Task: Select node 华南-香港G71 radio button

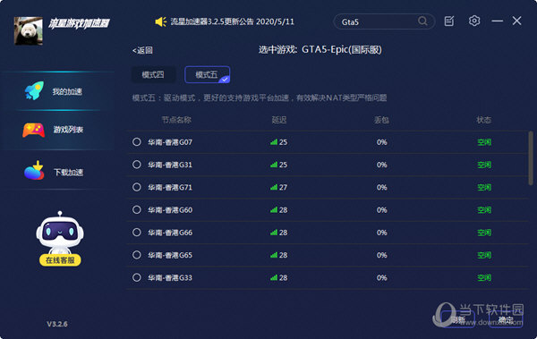Action: [137, 187]
